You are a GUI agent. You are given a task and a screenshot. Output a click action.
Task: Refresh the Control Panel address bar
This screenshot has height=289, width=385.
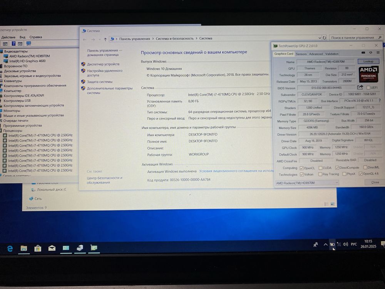(324, 38)
